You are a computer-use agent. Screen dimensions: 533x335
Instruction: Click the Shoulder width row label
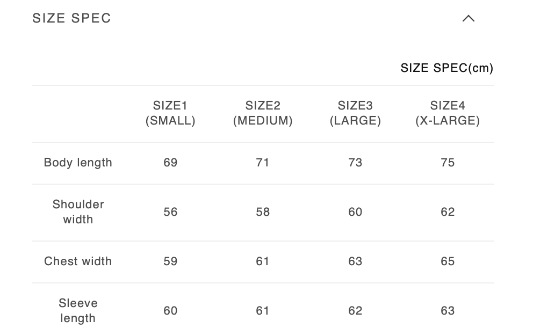[x=78, y=212]
